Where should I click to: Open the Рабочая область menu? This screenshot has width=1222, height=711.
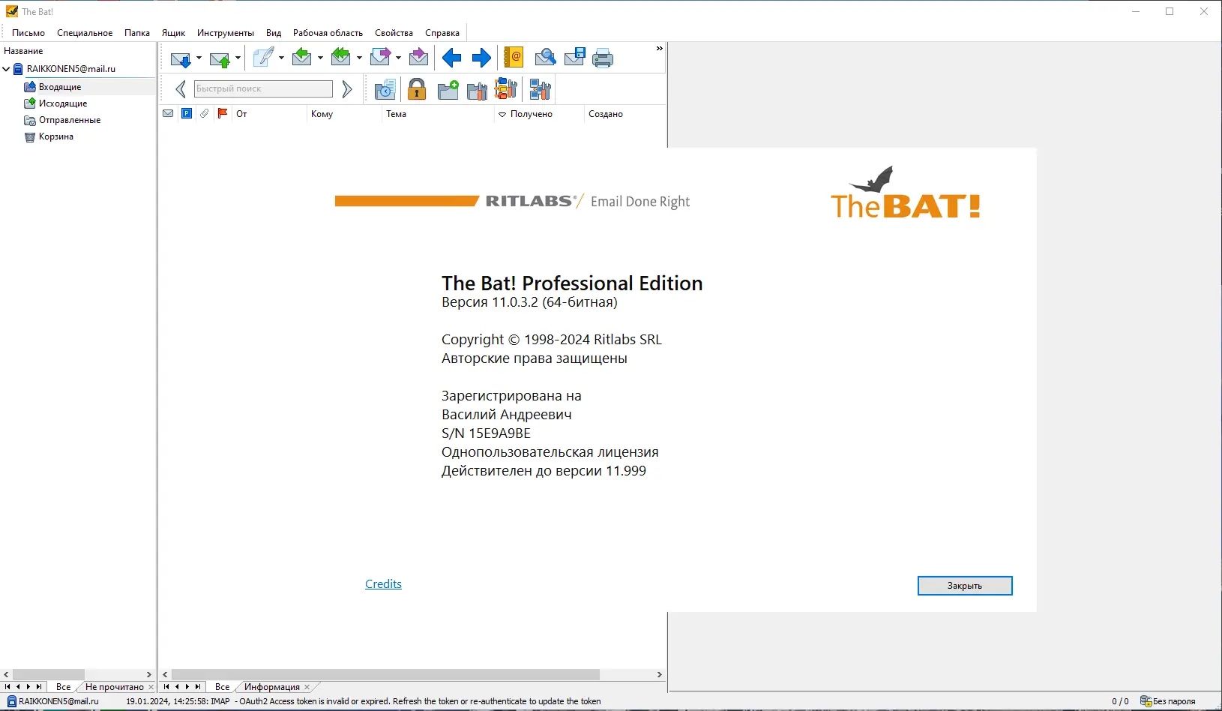(x=328, y=33)
